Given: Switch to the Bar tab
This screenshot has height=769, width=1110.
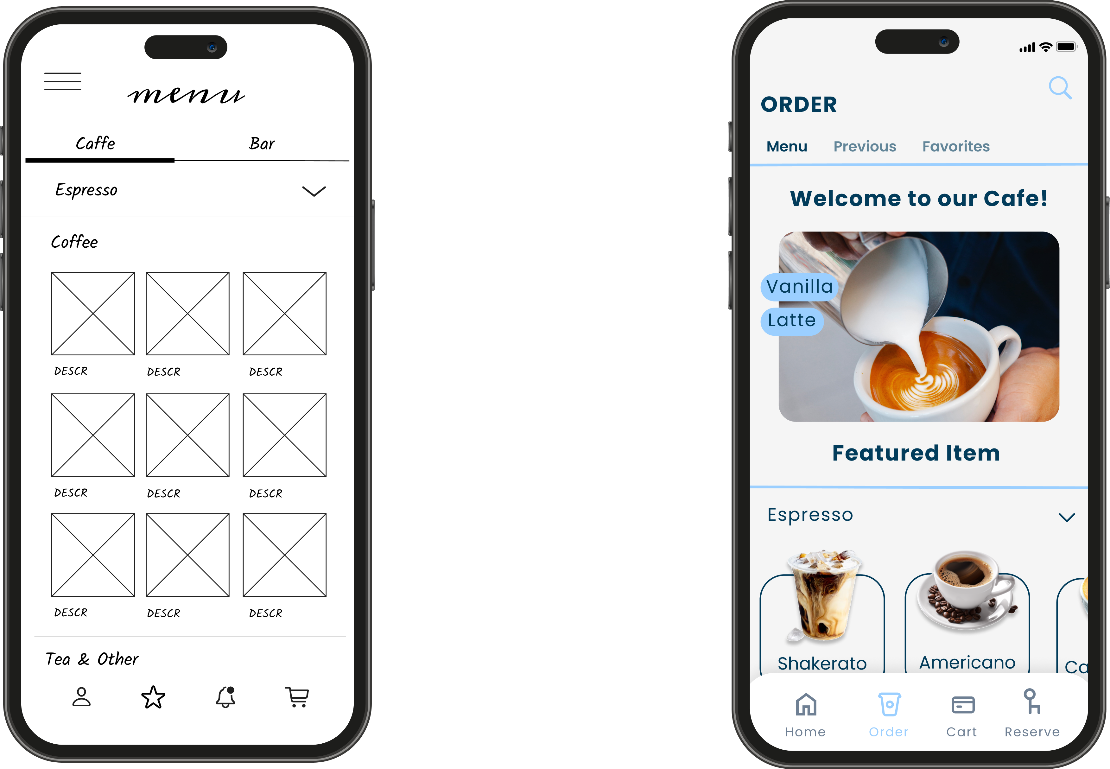Looking at the screenshot, I should coord(262,142).
